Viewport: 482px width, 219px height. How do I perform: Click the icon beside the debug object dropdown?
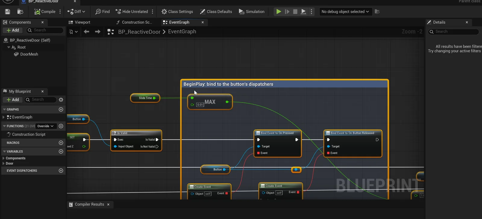[377, 12]
